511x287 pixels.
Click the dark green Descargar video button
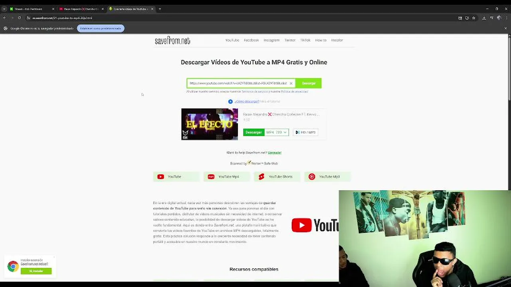click(254, 132)
